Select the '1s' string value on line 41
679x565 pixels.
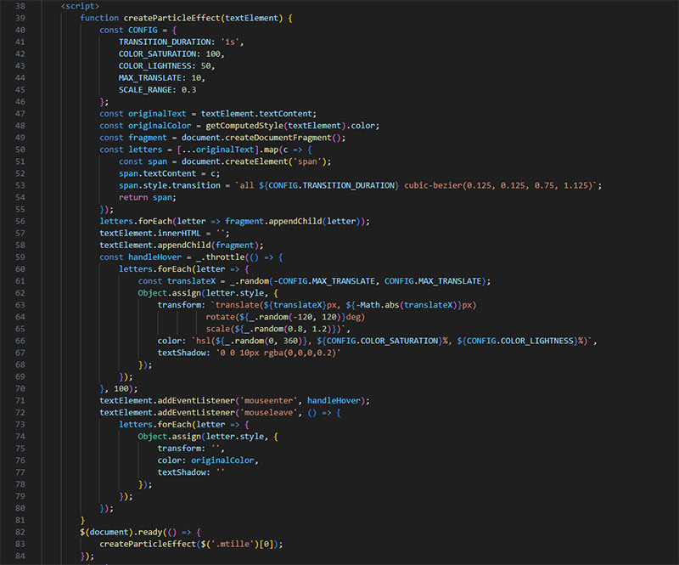coord(229,42)
